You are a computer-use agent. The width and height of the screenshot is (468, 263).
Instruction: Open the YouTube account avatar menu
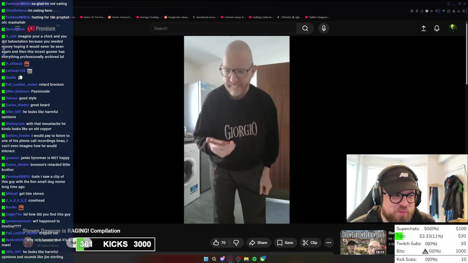(453, 28)
